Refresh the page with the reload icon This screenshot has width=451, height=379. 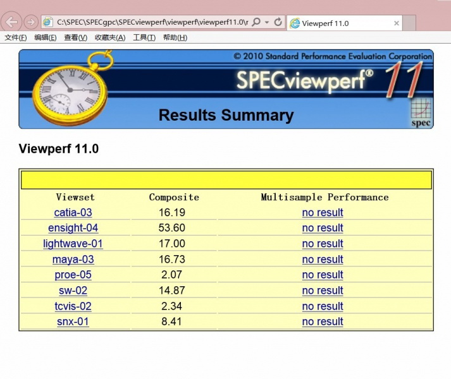(278, 22)
